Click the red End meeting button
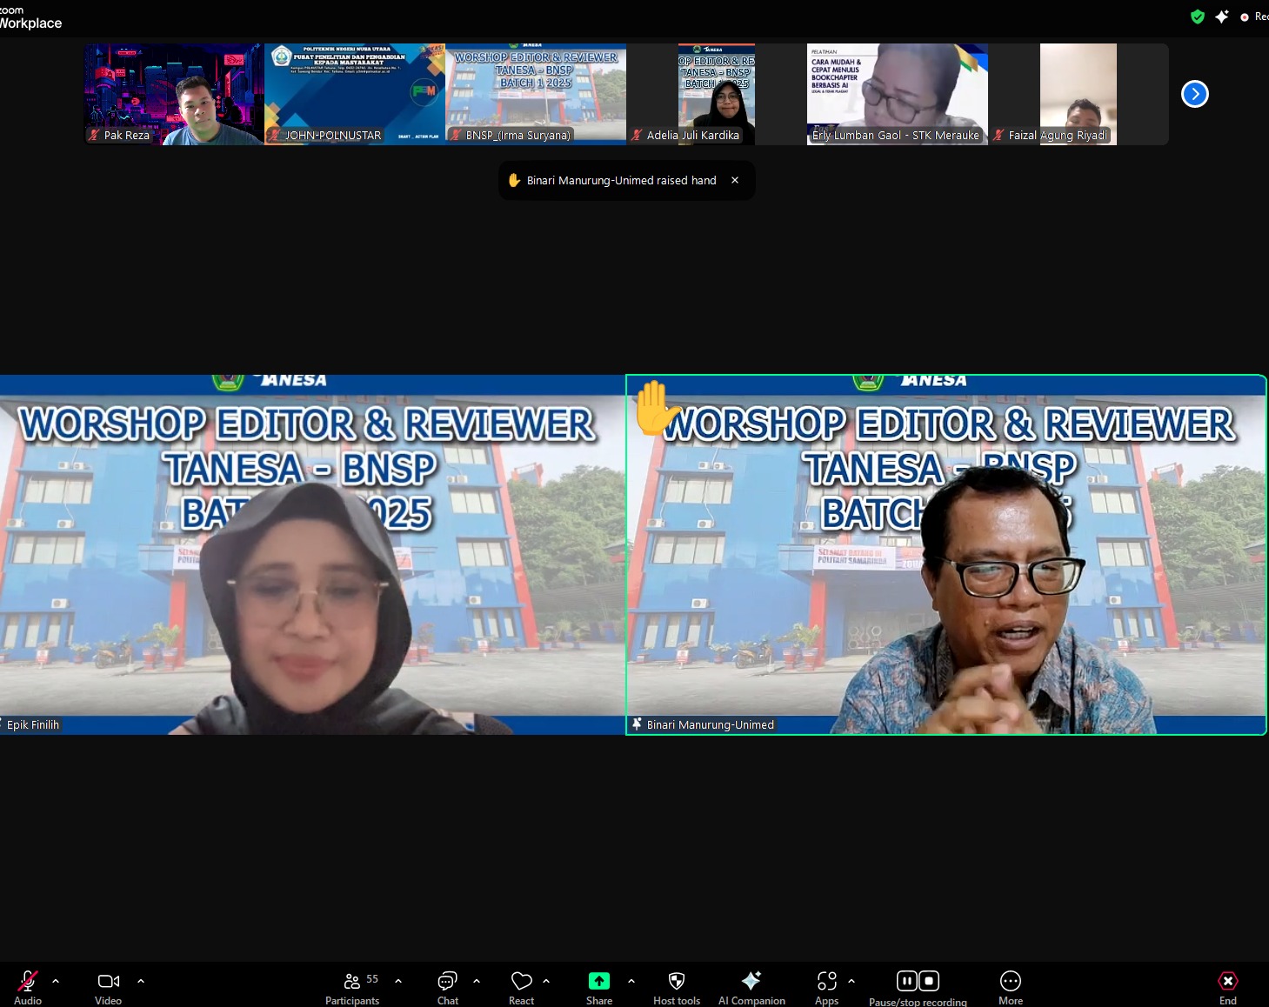 [1227, 982]
